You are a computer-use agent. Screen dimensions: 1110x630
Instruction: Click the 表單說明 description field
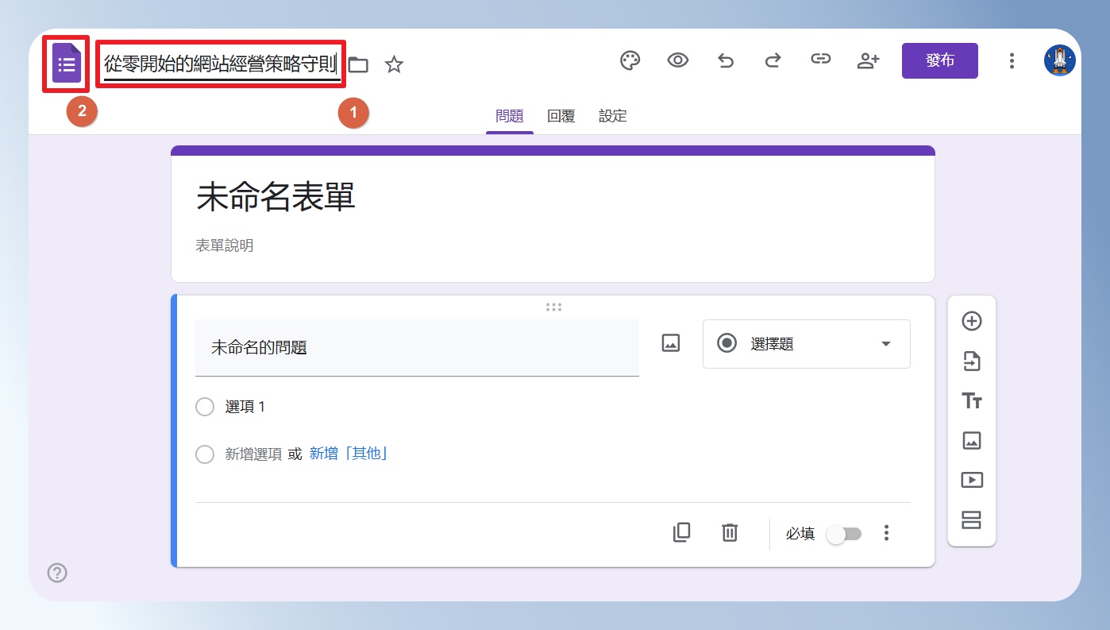(225, 245)
